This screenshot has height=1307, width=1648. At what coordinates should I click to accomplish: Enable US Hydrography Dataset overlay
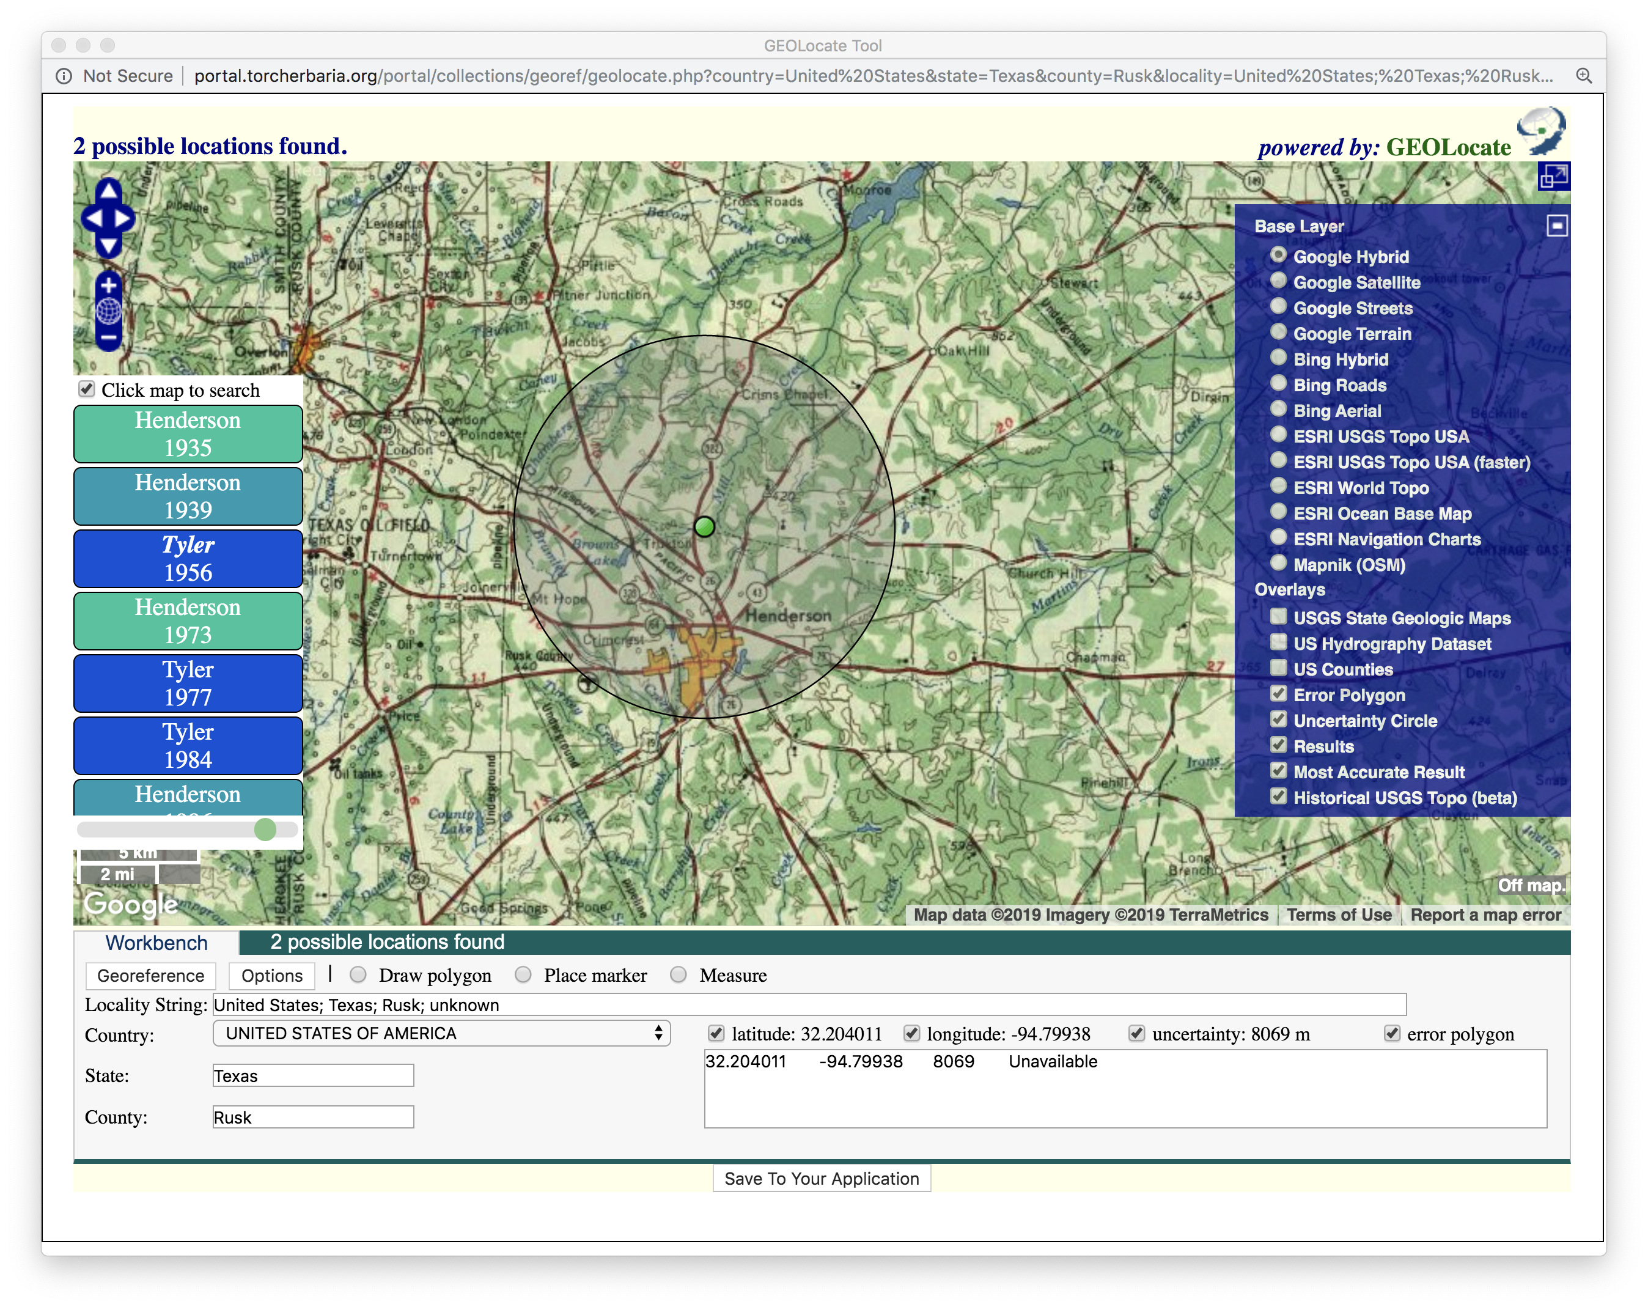coord(1278,642)
